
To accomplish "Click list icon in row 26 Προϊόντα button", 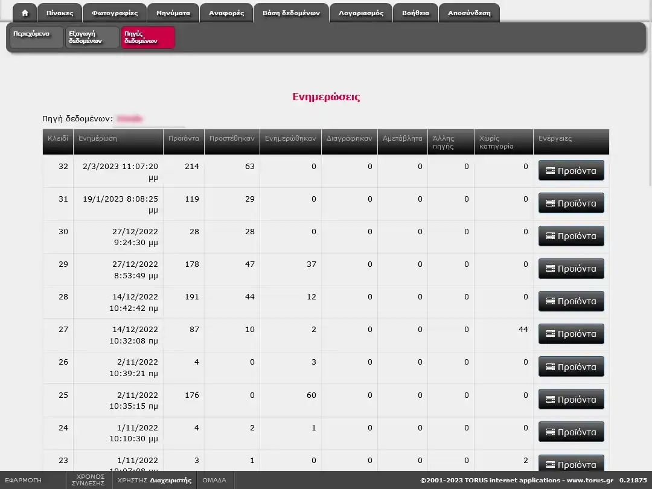I will coord(550,366).
